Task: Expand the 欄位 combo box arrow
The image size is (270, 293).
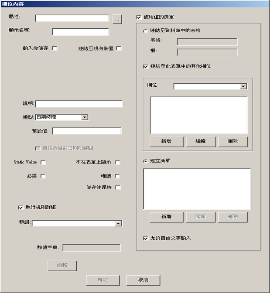Action: pyautogui.click(x=243, y=86)
